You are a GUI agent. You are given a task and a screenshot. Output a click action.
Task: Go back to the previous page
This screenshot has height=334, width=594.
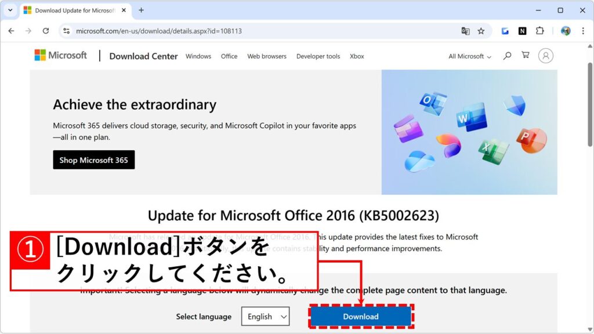coord(12,31)
